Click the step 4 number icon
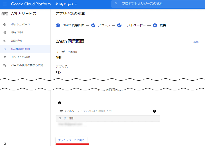 coord(155,25)
